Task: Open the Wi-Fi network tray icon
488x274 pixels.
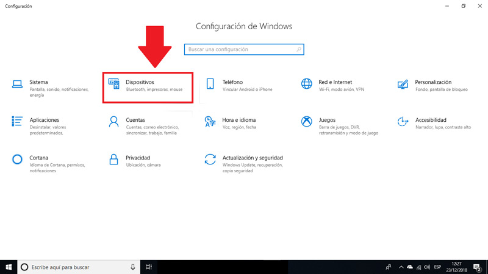Action: coord(419,267)
